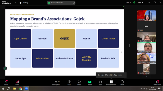Open the Windows notification center
The width and height of the screenshot is (163, 91).
point(159,89)
